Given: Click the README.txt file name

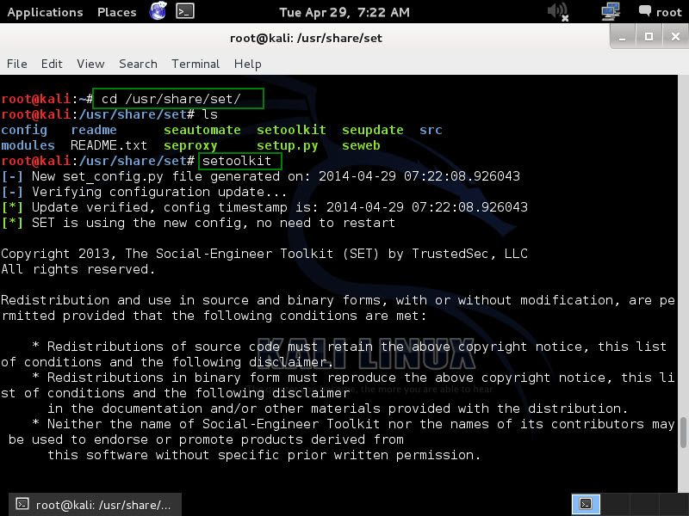Looking at the screenshot, I should click(x=109, y=145).
